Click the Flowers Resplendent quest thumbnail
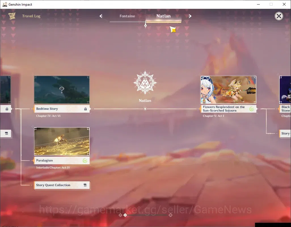291x227 pixels. pos(228,90)
